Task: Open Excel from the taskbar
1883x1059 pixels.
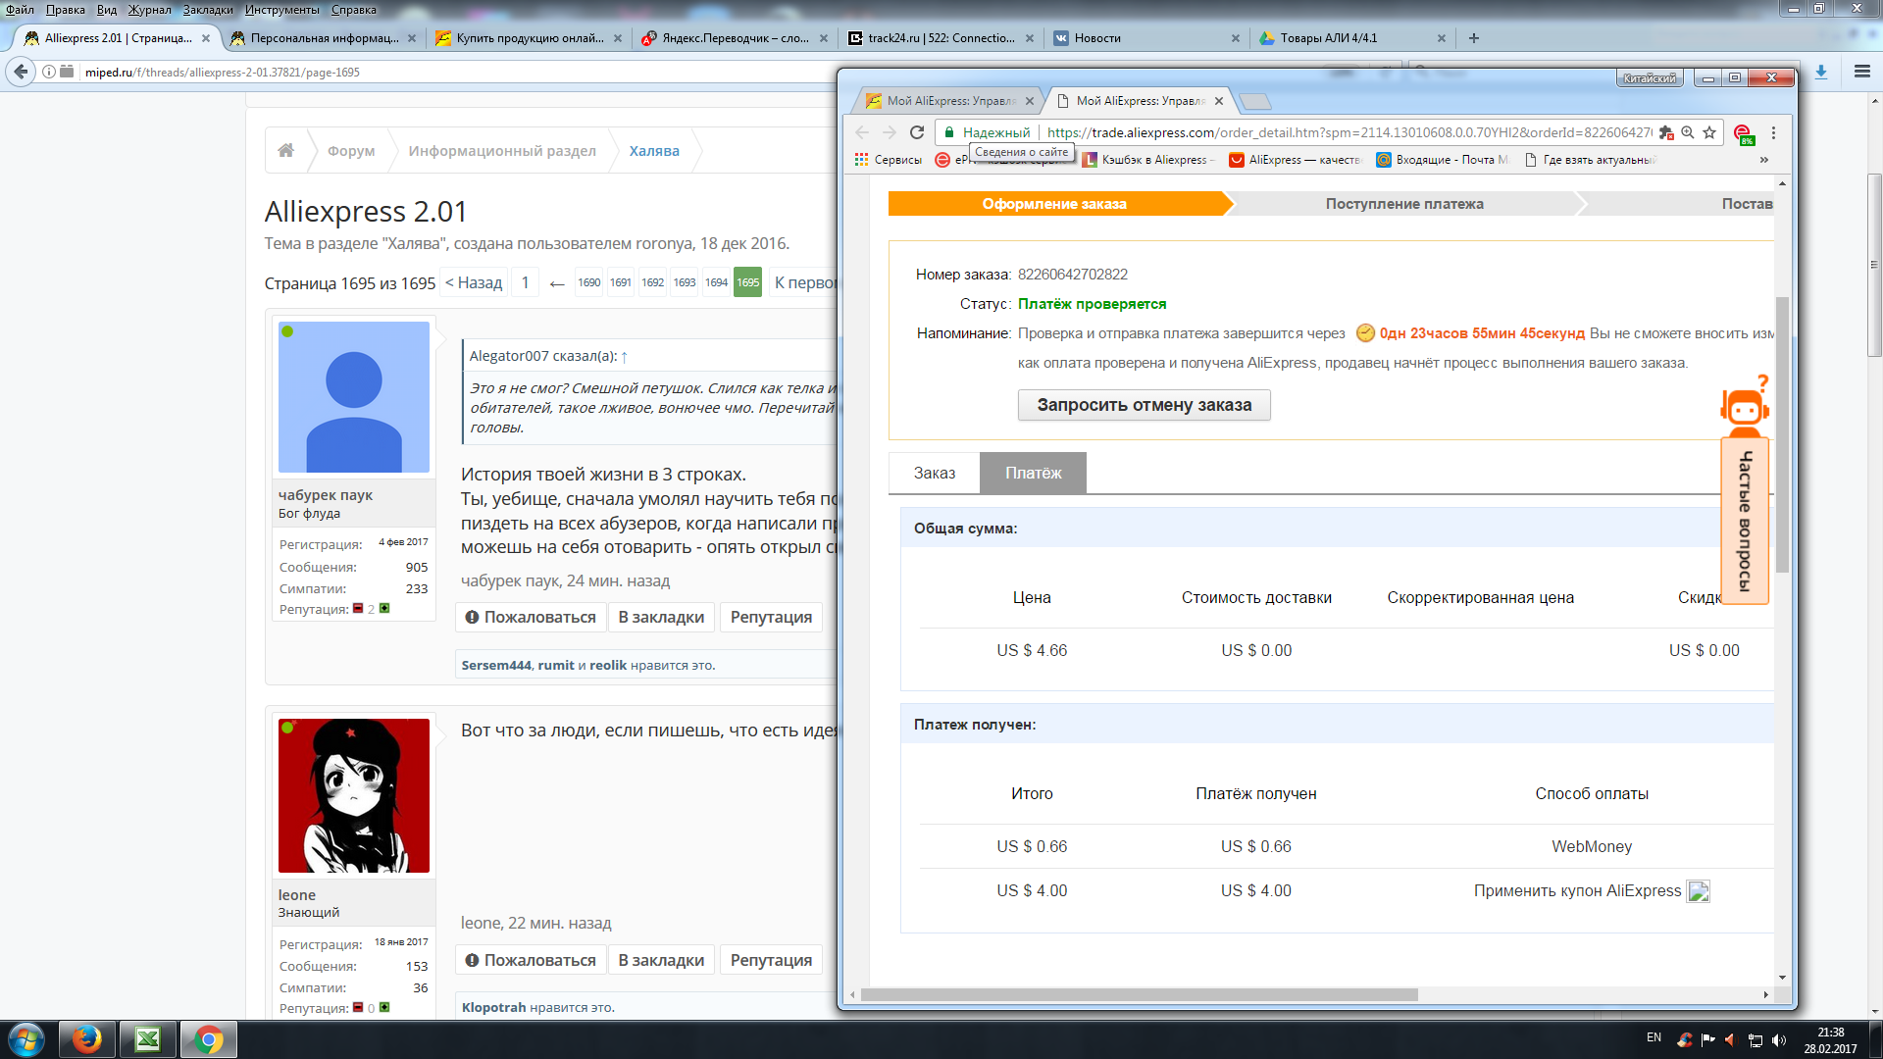Action: 148,1039
